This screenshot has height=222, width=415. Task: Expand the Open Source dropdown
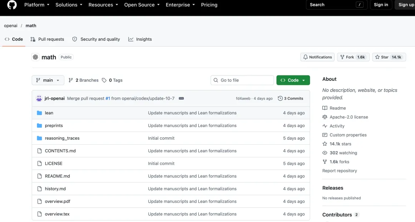click(142, 5)
